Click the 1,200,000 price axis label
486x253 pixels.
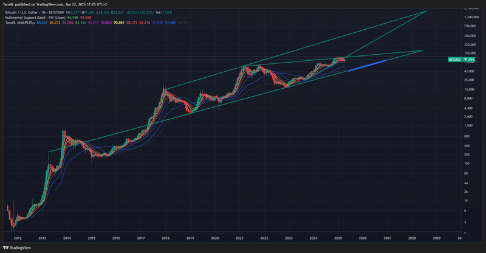click(471, 17)
